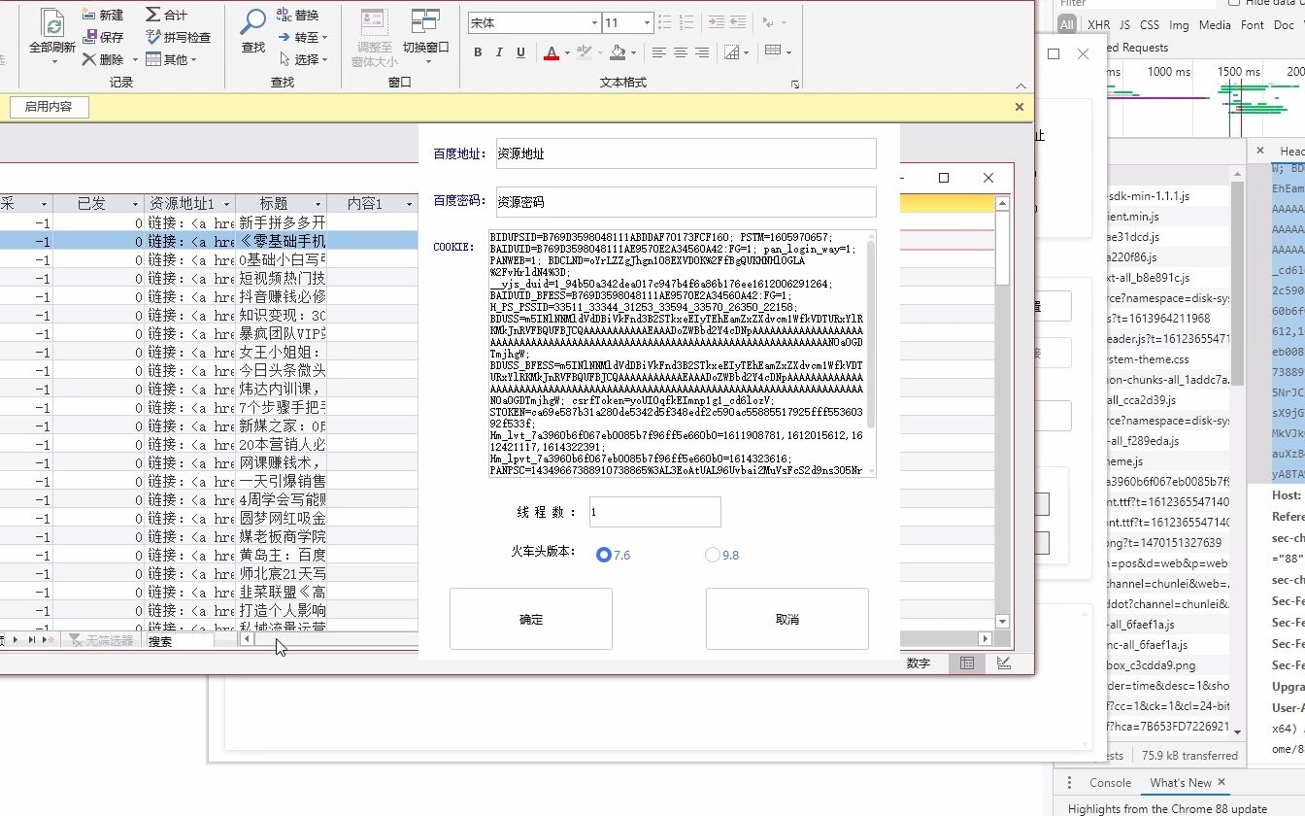Click the 启用内容 enable content button
The height and width of the screenshot is (816, 1305).
[49, 107]
